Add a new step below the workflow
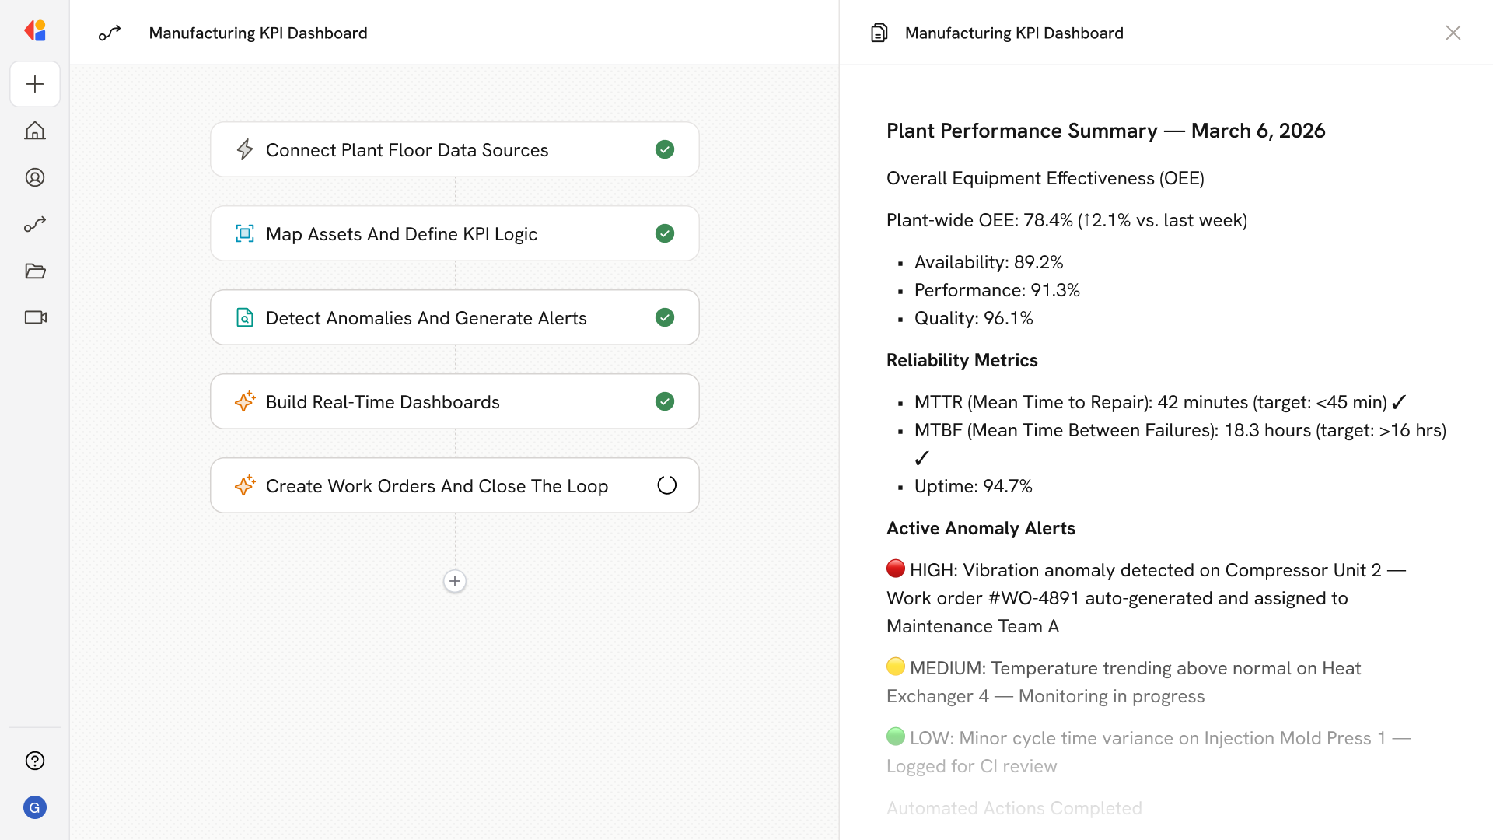This screenshot has height=840, width=1493. (x=455, y=581)
